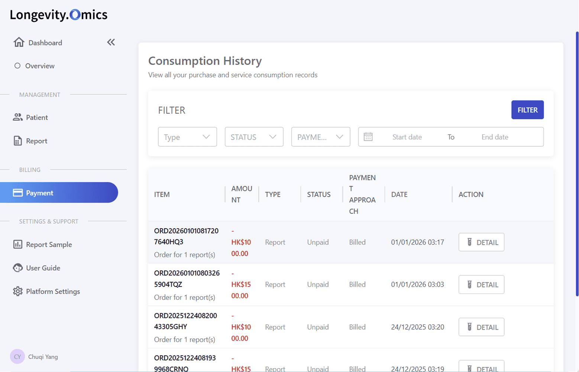This screenshot has height=372, width=579.
Task: Click the -HK$1000.00 amount for order 7640HQ3
Action: (241, 242)
